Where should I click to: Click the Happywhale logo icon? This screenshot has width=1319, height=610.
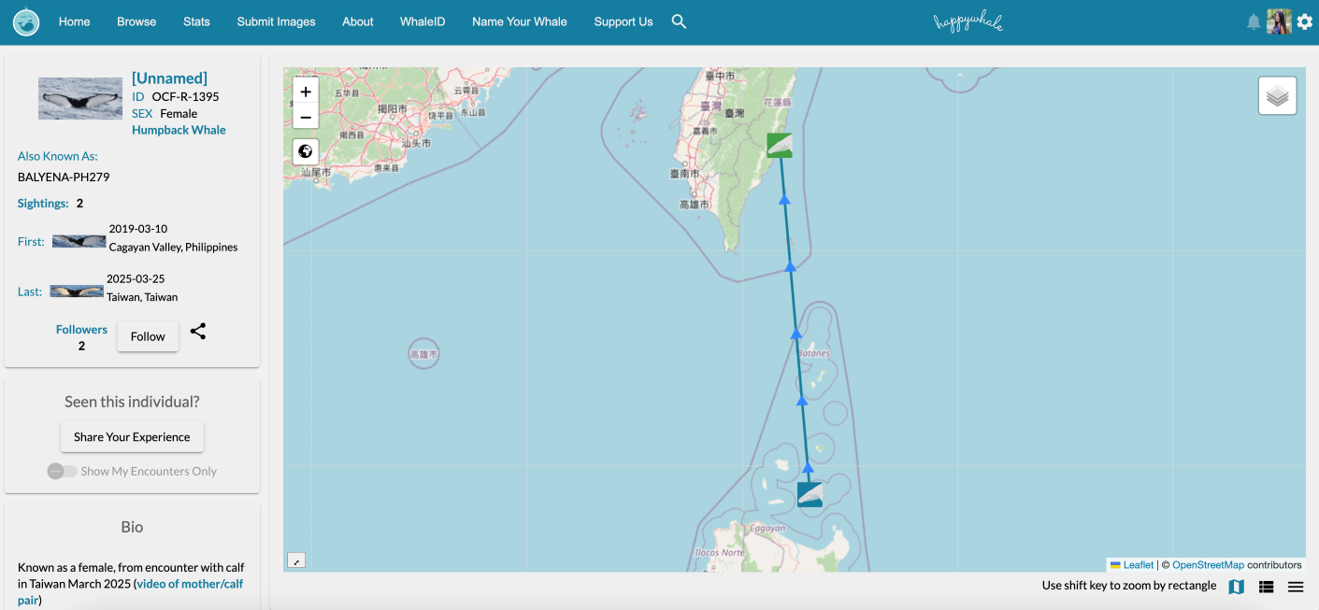point(26,21)
